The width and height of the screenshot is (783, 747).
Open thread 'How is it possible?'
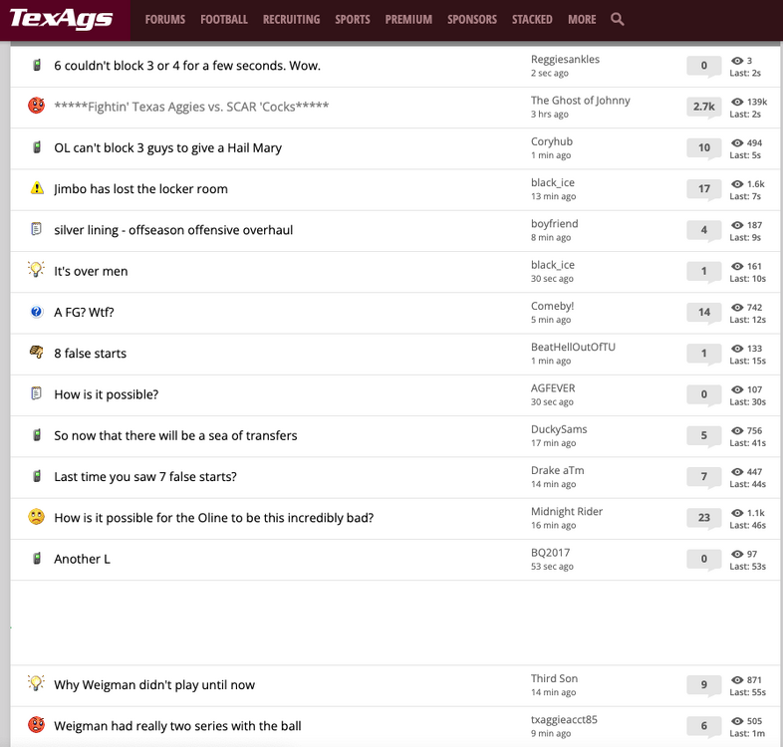107,394
